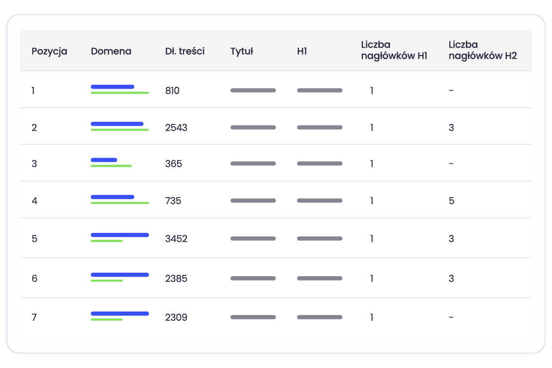Click the Tytuł placeholder in row 3452

(x=253, y=239)
